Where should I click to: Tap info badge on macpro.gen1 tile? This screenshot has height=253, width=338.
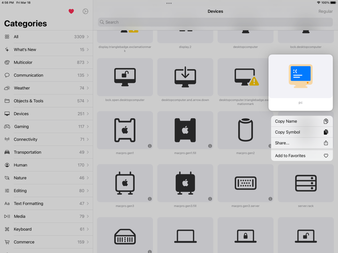point(150,146)
